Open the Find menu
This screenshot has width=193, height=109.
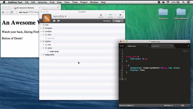(x=52, y=2)
